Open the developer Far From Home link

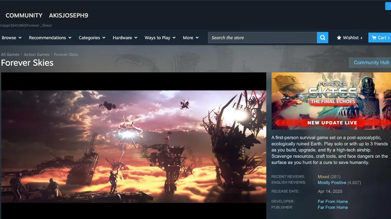(x=333, y=201)
